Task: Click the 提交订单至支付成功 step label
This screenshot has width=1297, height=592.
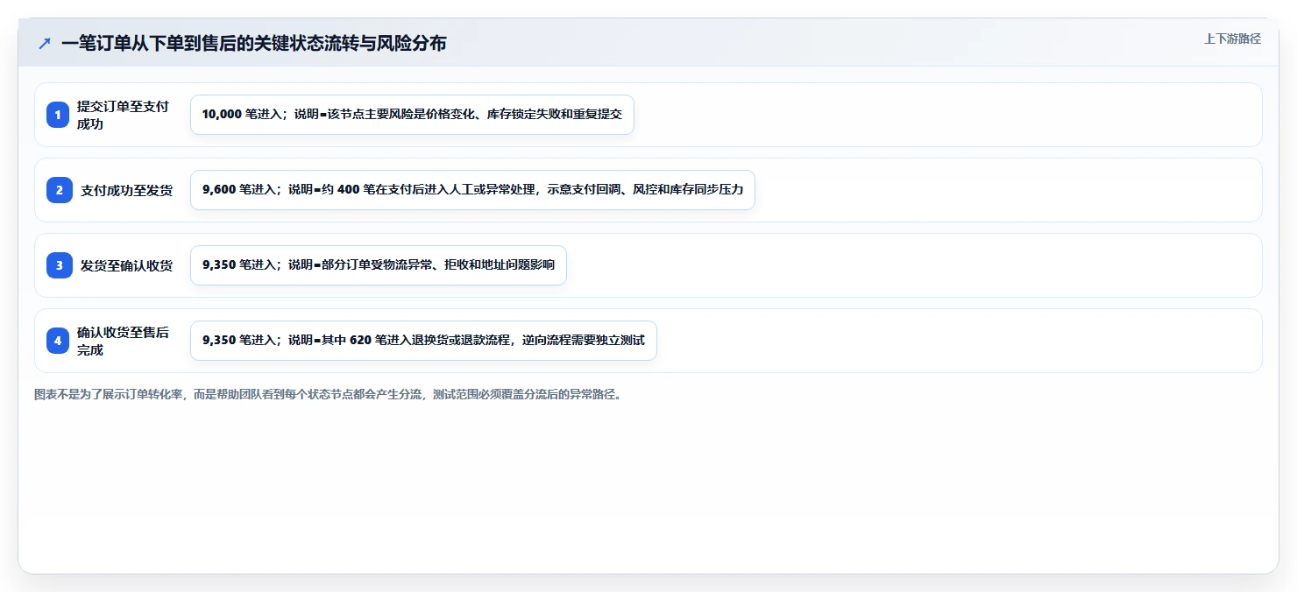Action: coord(123,115)
